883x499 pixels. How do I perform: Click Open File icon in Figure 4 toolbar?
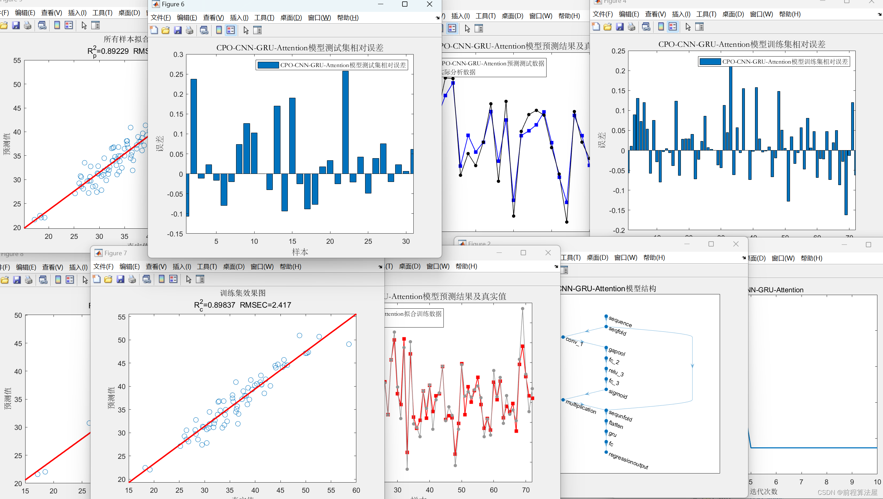(608, 27)
